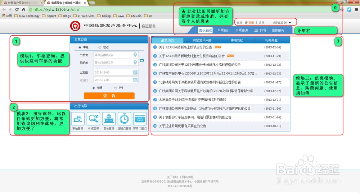Switch to 相关规章 tab
The width and height of the screenshot is (360, 193).
pyautogui.click(x=271, y=40)
